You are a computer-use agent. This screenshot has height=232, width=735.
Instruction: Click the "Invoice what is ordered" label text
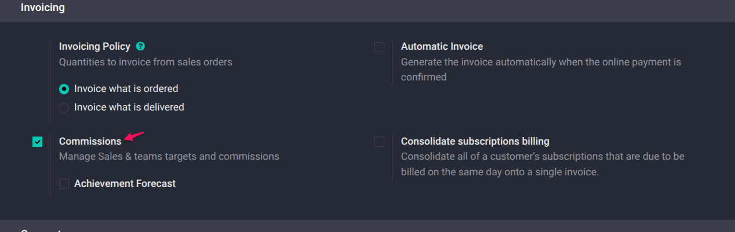coord(126,89)
